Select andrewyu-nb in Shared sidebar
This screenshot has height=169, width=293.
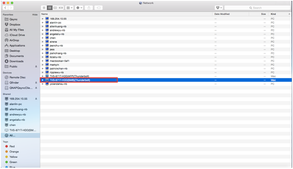point(18,114)
